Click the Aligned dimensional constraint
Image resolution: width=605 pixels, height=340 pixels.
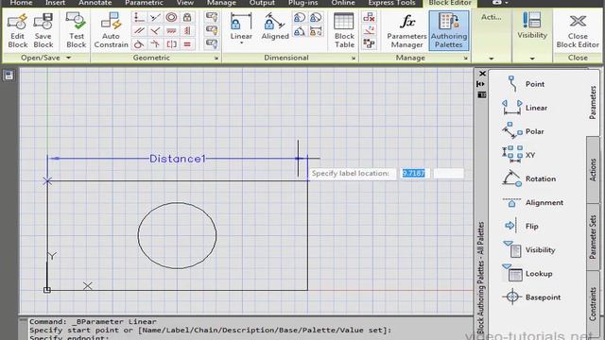click(275, 26)
